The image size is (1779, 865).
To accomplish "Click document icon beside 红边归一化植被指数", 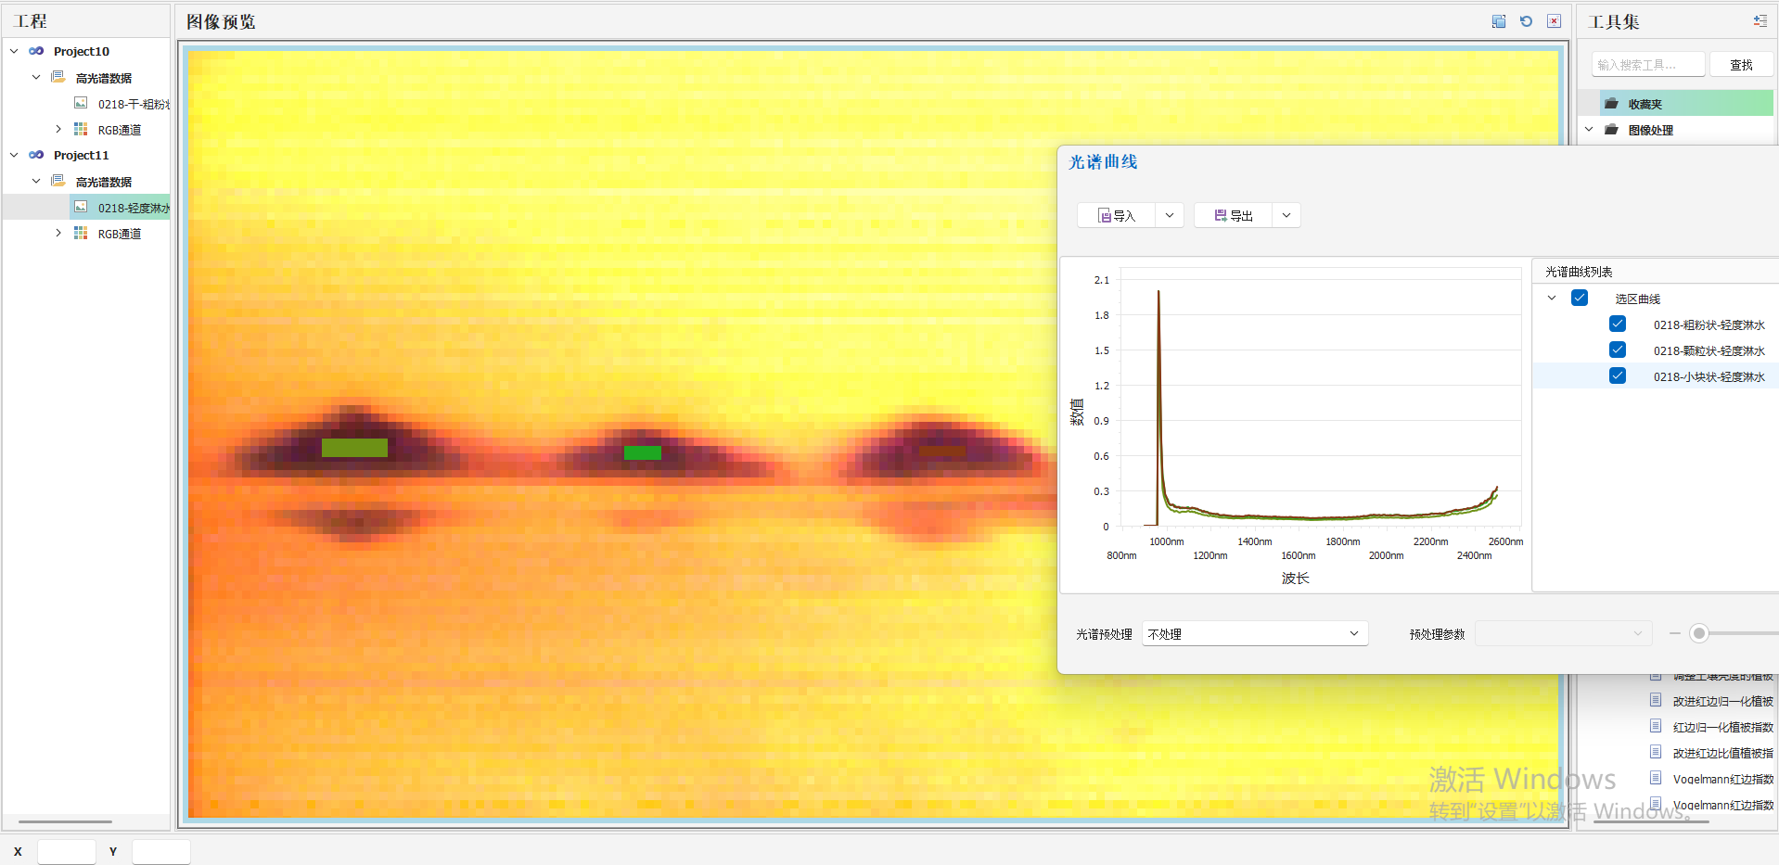I will pyautogui.click(x=1656, y=726).
